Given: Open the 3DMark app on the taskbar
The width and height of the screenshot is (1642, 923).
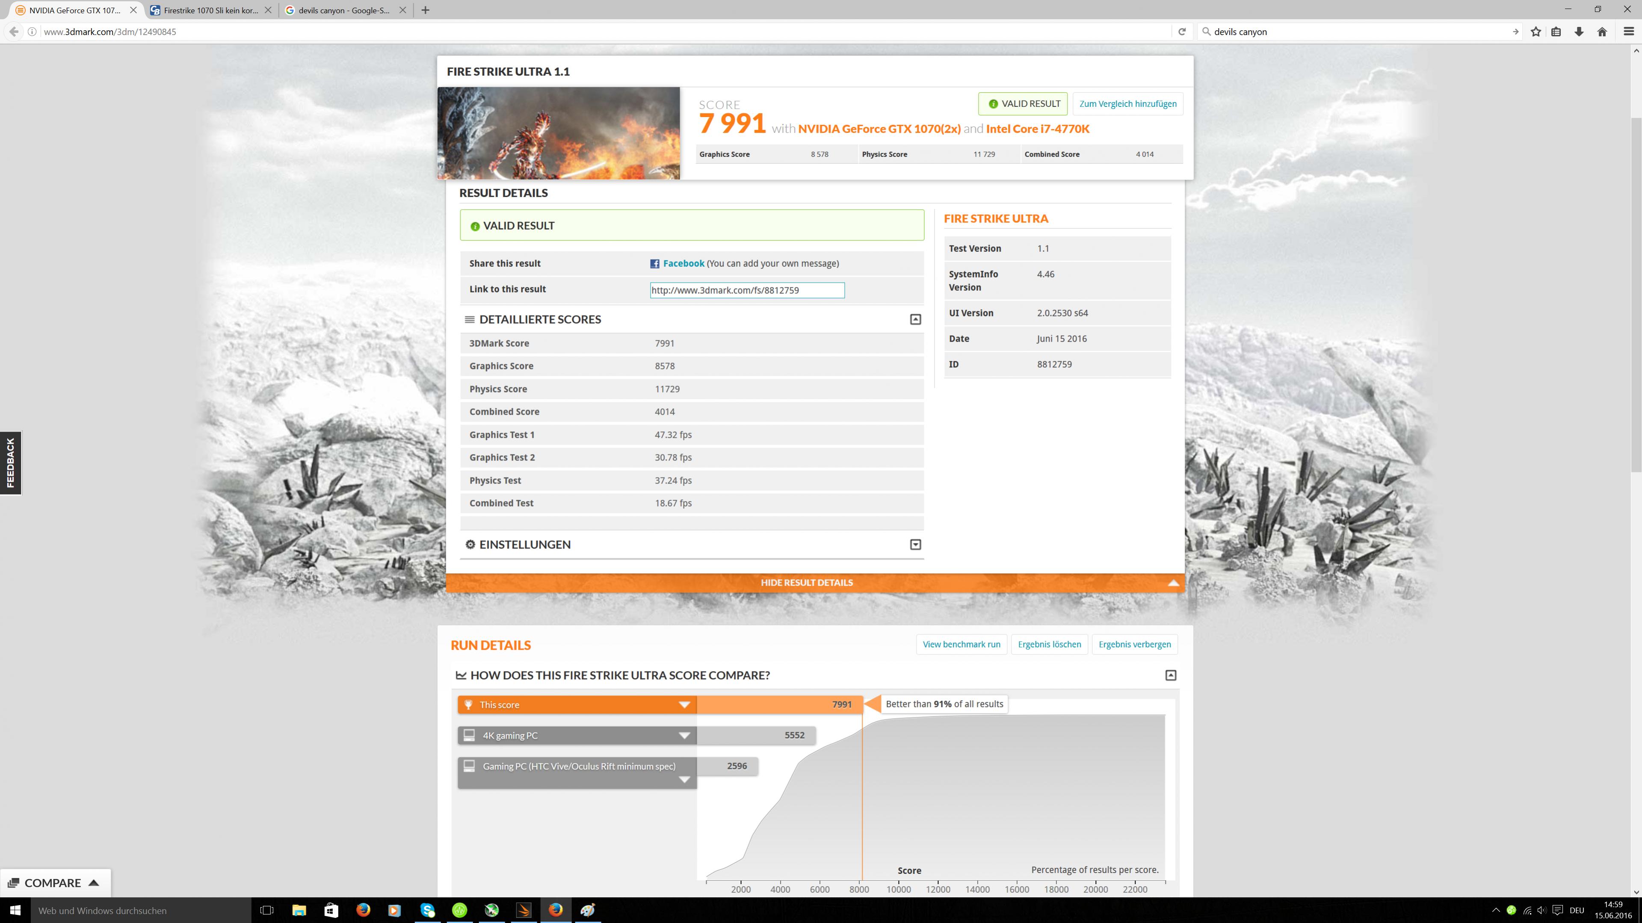Looking at the screenshot, I should pos(524,910).
